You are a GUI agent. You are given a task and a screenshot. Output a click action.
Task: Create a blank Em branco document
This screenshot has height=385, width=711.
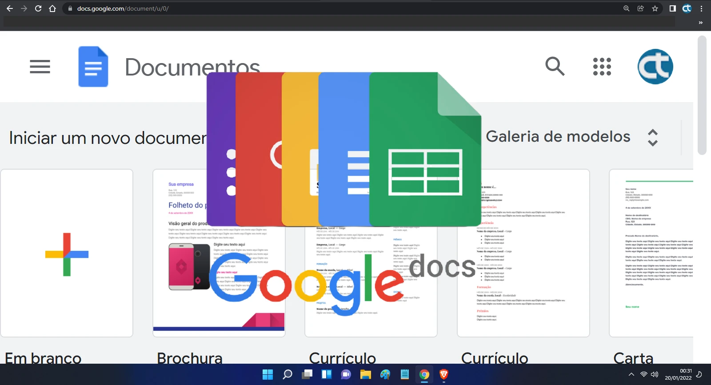(67, 253)
